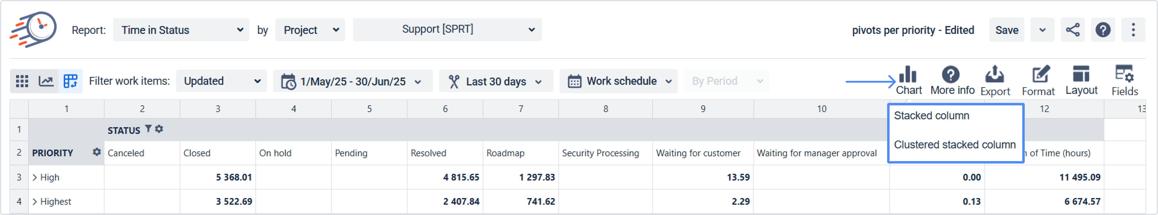Expand the High priority row

[35, 177]
